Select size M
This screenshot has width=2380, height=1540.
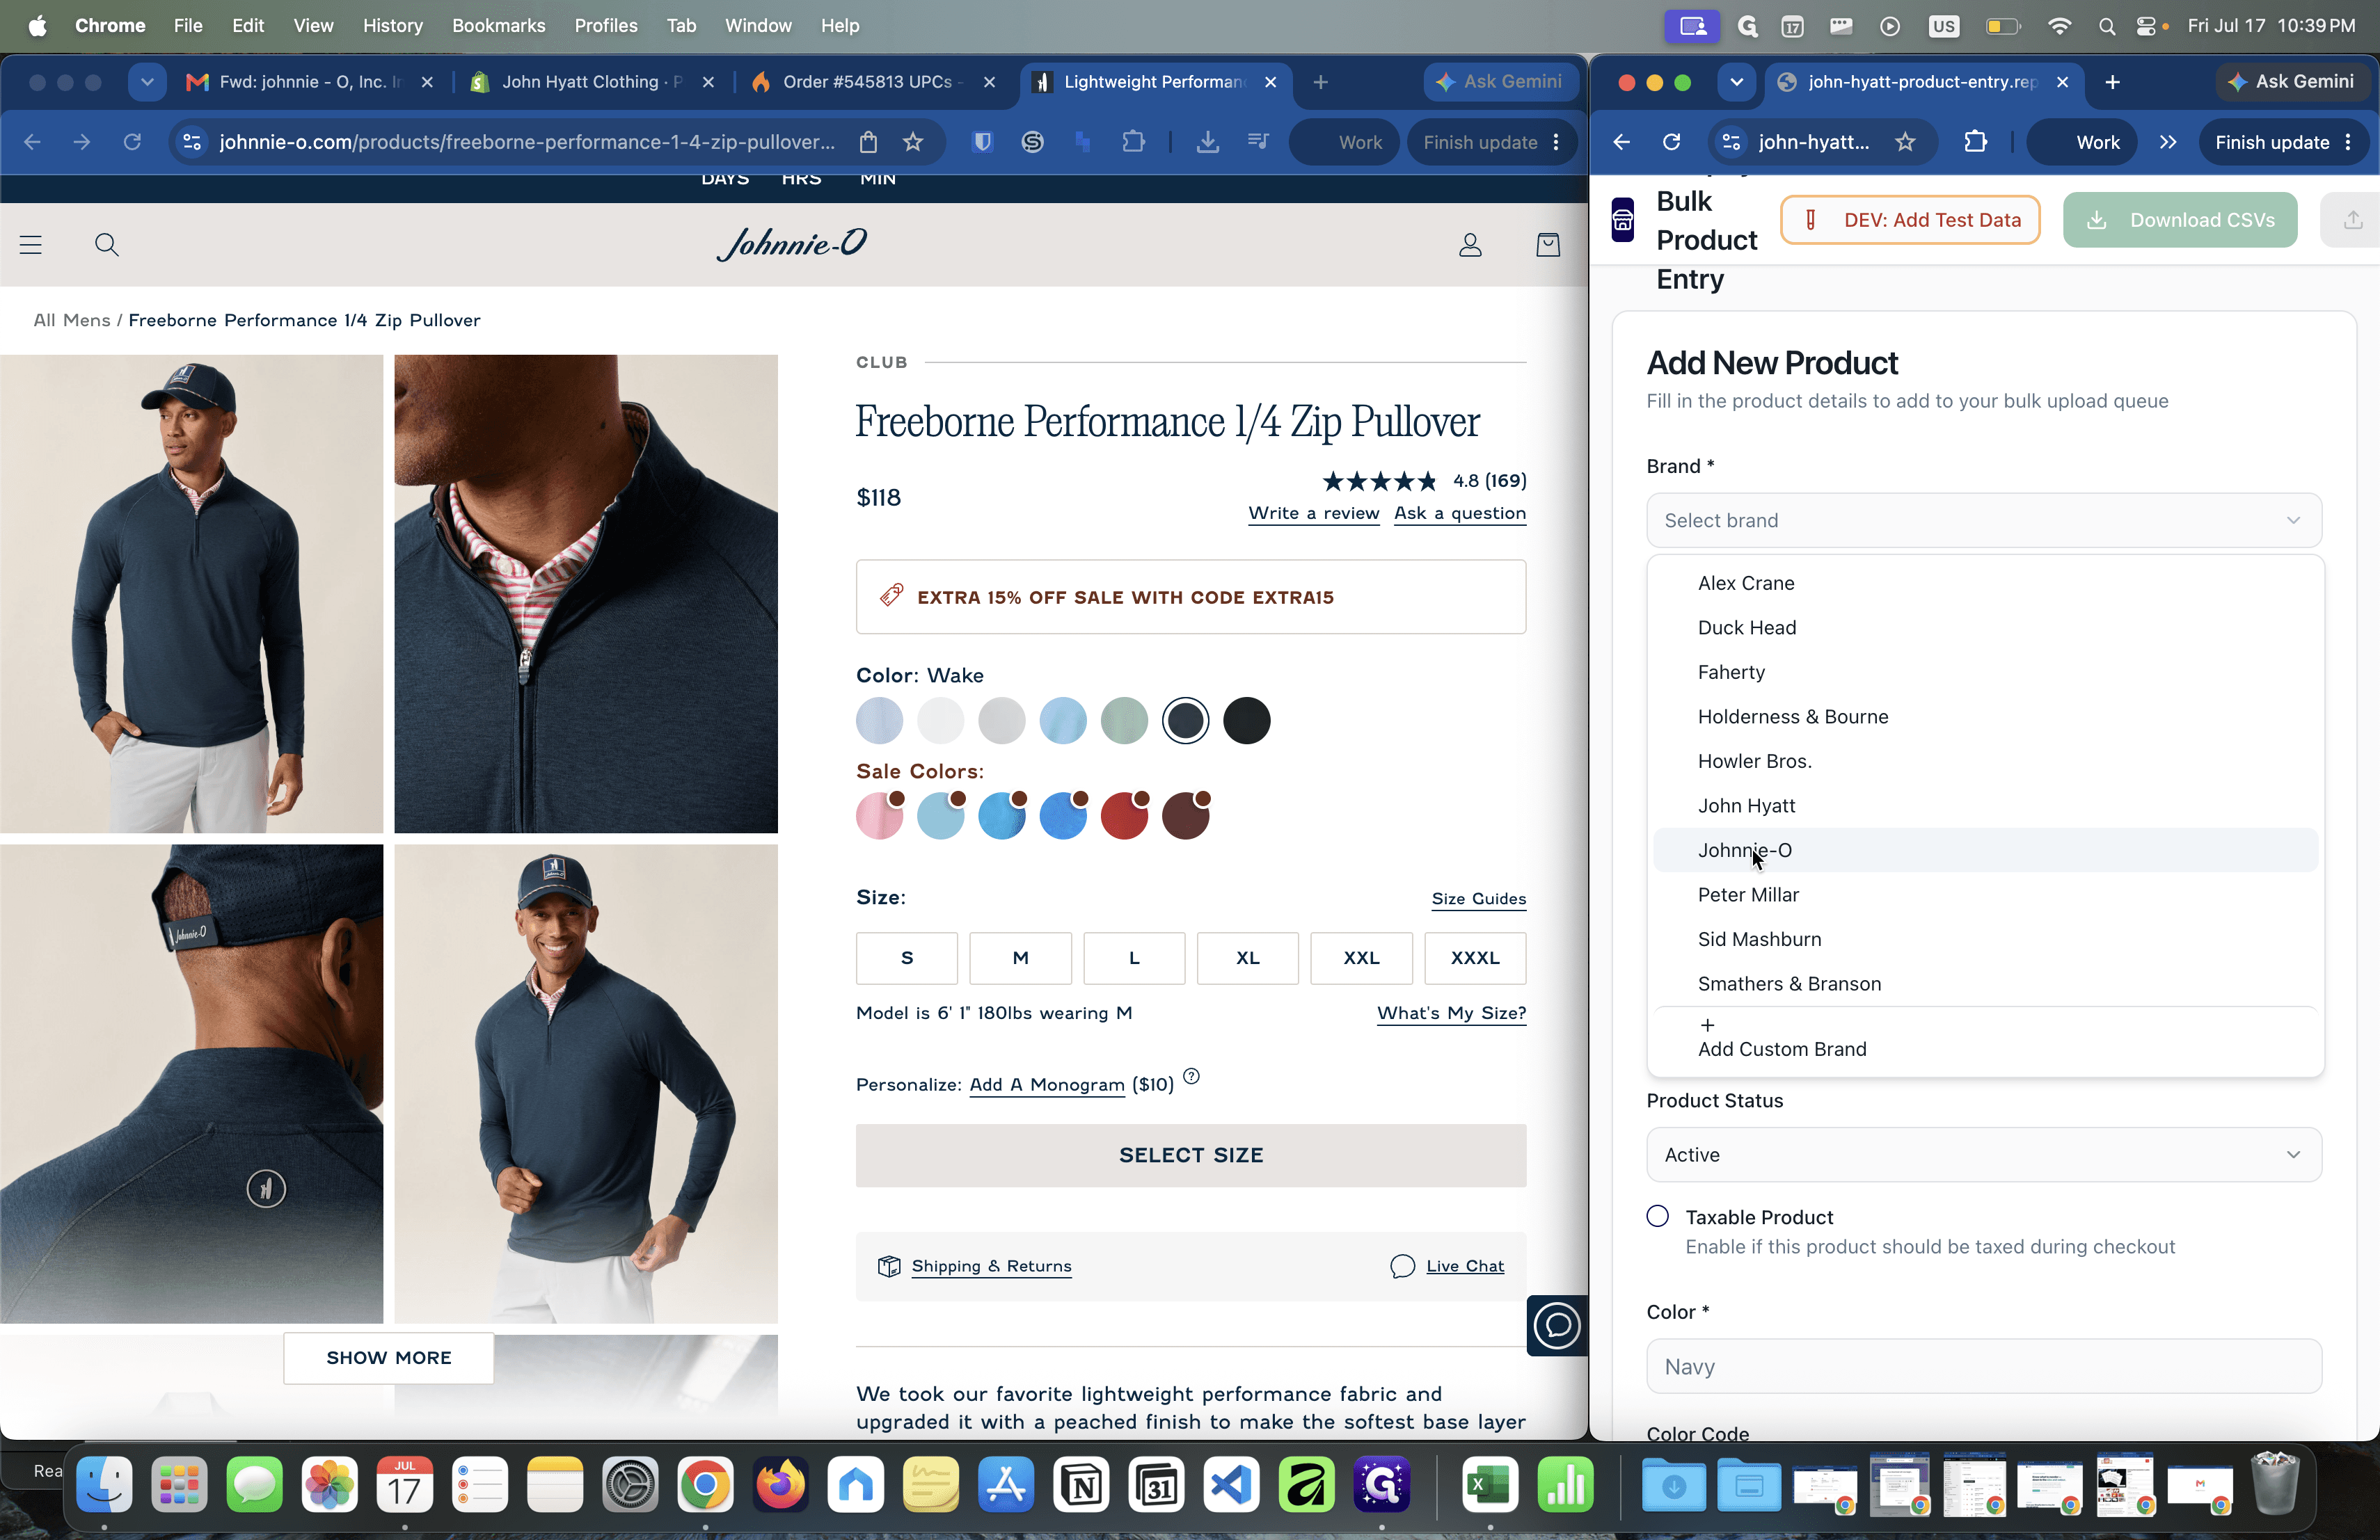click(x=1020, y=957)
